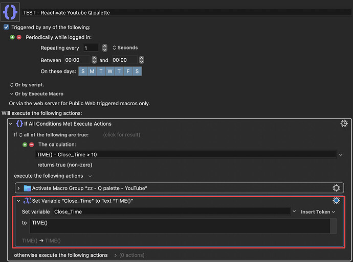Image resolution: width=353 pixels, height=262 pixels.
Task: Open gear menu for Set Variable action
Action: pos(336,201)
